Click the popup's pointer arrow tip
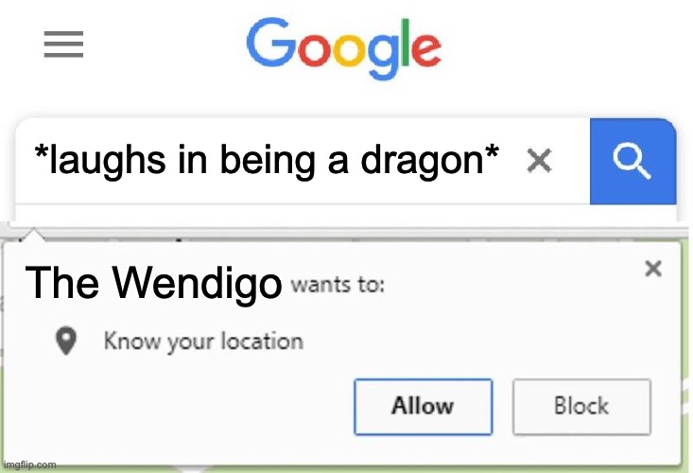Viewport: 693px width, 473px height. 33,232
